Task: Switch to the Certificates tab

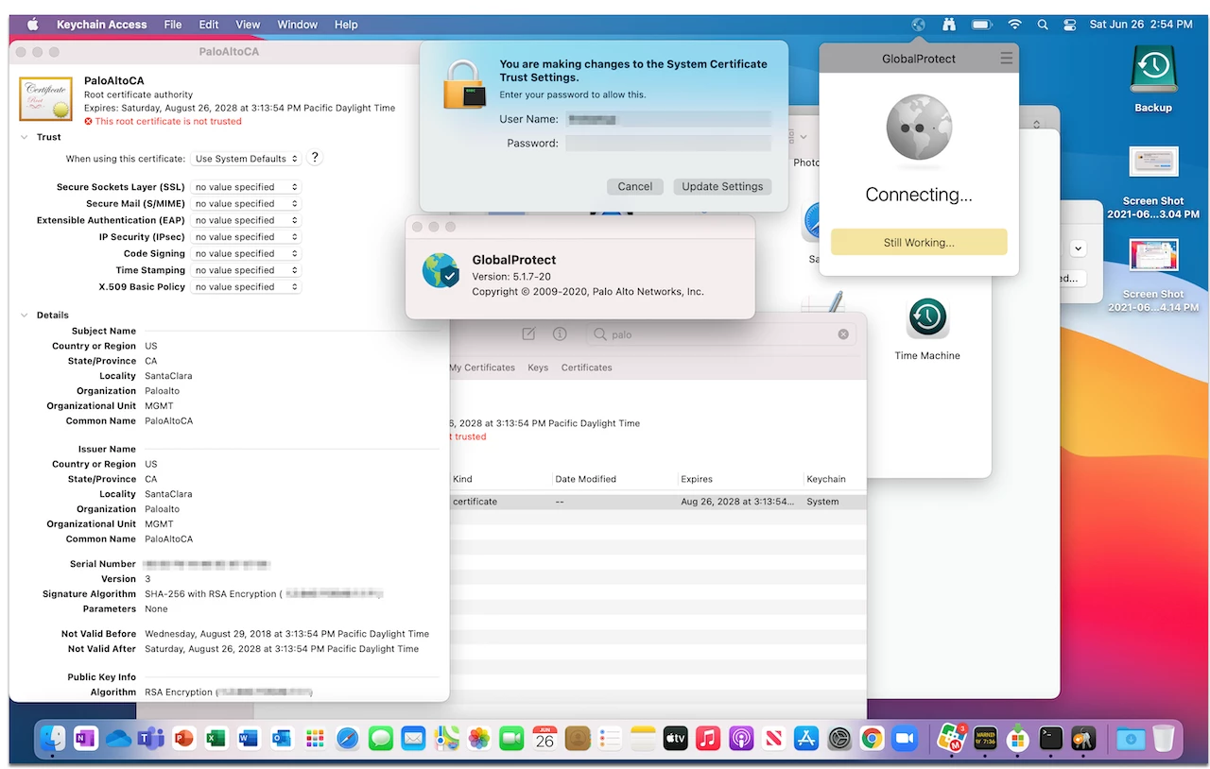Action: [x=587, y=367]
